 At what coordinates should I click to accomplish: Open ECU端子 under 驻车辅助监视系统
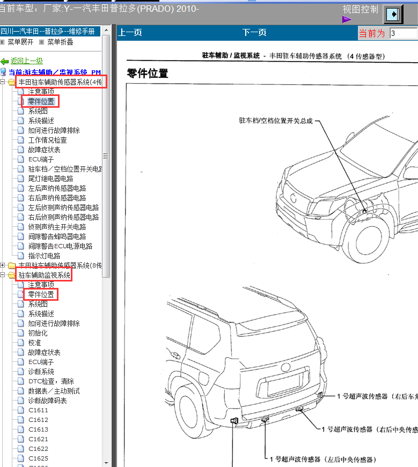click(x=41, y=362)
